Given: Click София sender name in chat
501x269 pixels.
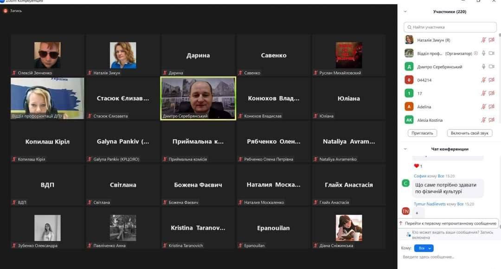Looking at the screenshot, I should [x=420, y=176].
